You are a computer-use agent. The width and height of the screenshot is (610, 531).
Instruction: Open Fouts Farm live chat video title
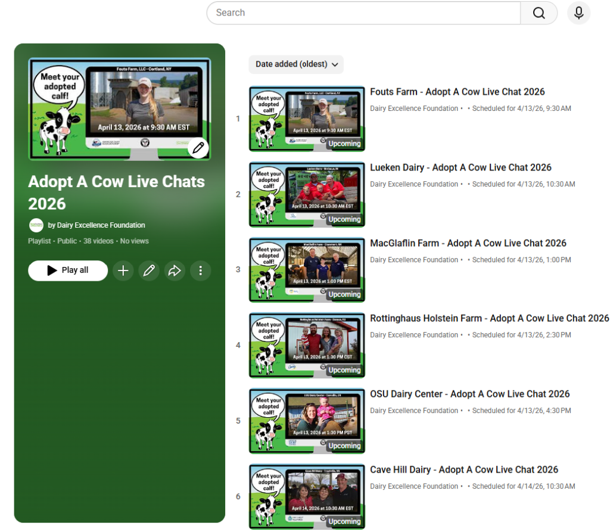coord(457,92)
